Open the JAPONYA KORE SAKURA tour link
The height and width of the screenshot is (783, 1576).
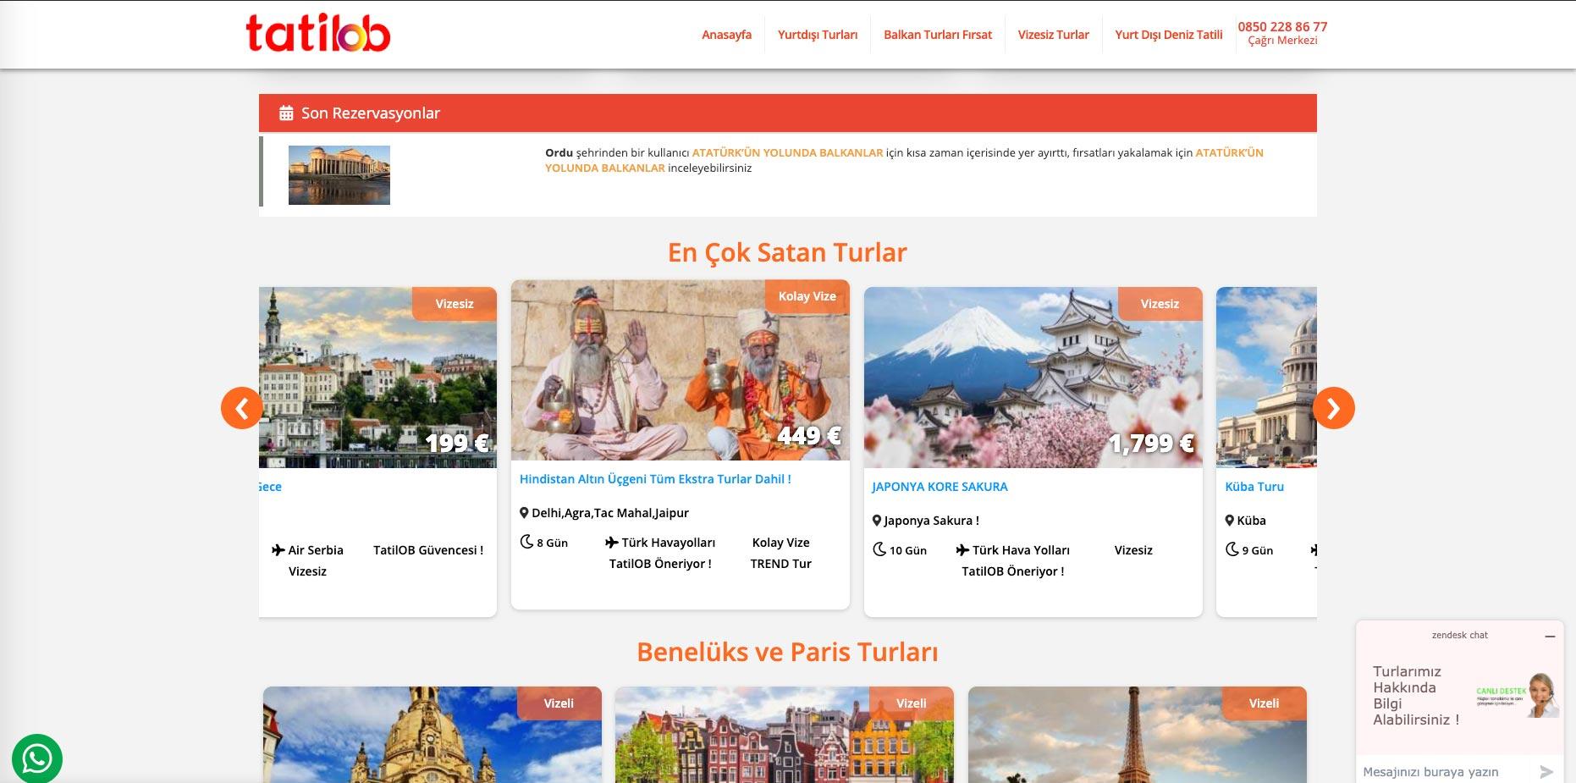940,487
